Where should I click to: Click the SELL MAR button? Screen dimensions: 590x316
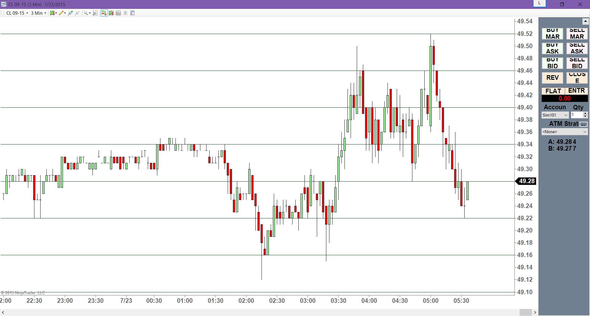tap(577, 34)
